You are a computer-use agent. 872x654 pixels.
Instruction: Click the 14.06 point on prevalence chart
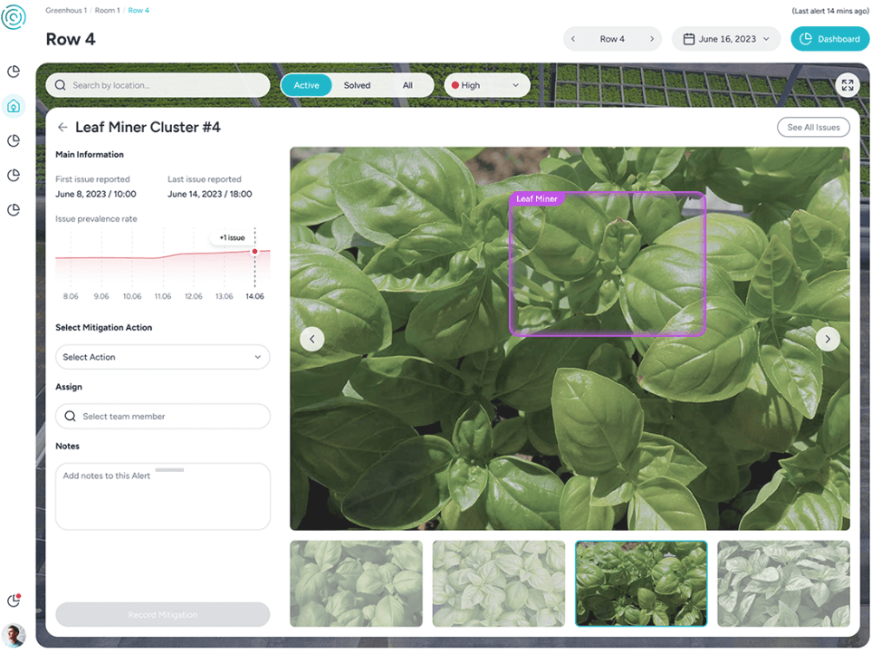(254, 252)
